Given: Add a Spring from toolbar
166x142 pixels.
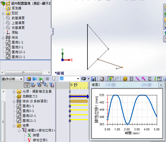Looking at the screenshot, I should coord(131,79).
